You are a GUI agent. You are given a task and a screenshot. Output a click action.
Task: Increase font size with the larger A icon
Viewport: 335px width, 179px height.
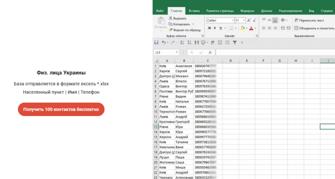249,20
